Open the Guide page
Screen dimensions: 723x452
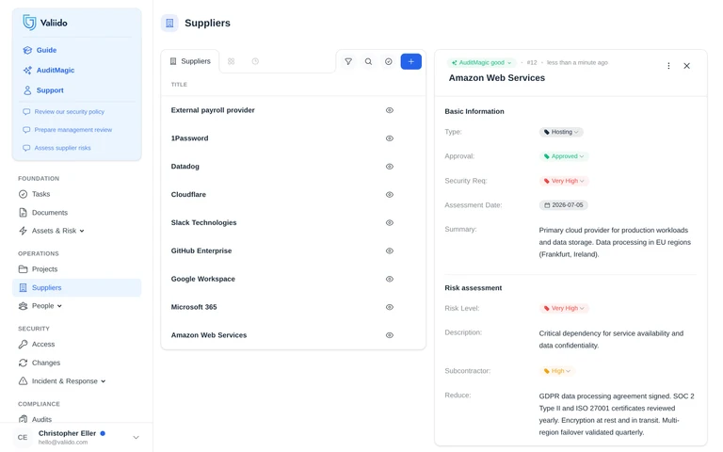click(40, 50)
